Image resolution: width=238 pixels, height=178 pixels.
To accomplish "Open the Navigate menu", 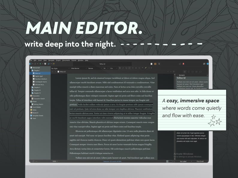I will point(51,60).
